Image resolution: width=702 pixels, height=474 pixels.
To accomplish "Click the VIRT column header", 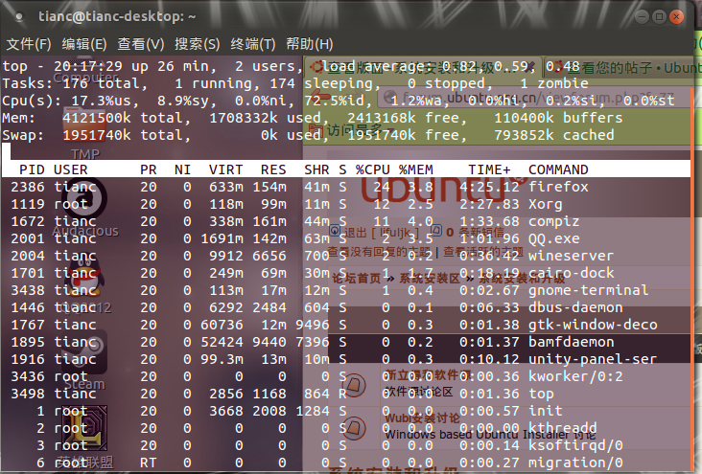I will tap(225, 169).
